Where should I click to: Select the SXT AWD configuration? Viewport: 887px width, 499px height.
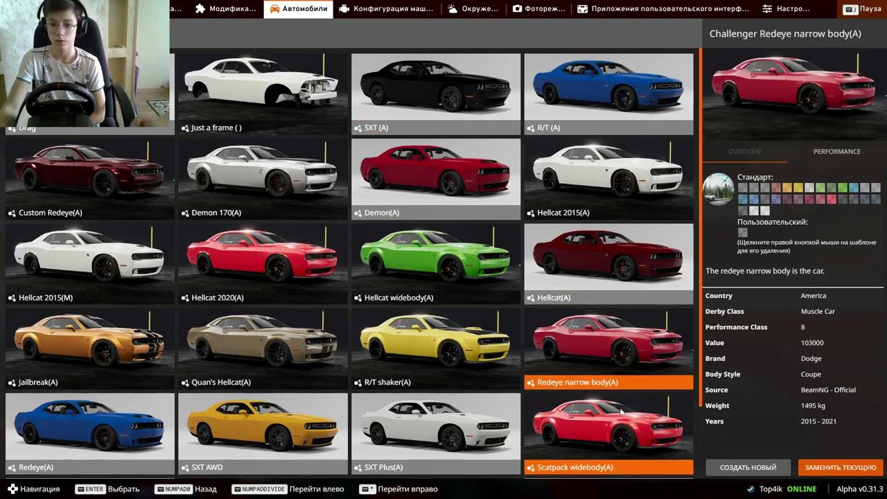tap(263, 434)
